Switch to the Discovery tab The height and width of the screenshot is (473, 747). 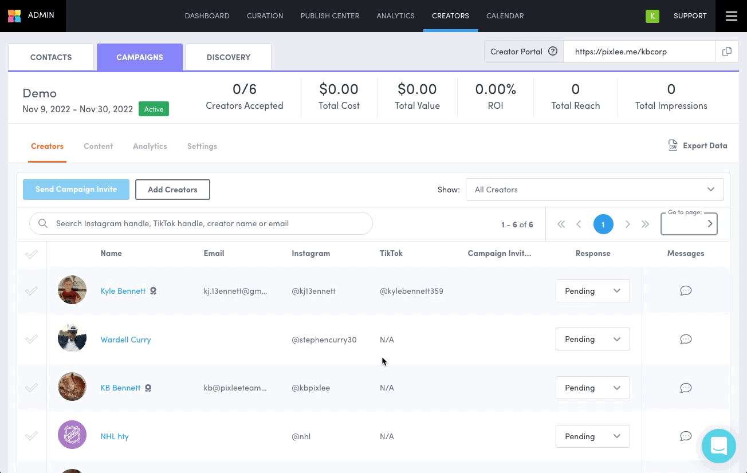pos(228,57)
